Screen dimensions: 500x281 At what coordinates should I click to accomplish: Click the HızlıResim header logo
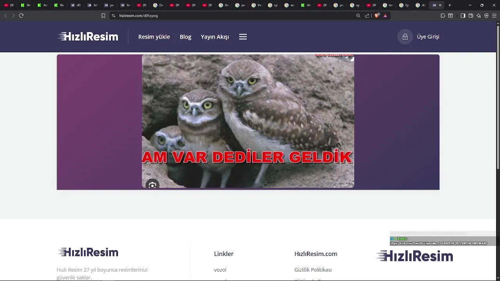pos(88,37)
